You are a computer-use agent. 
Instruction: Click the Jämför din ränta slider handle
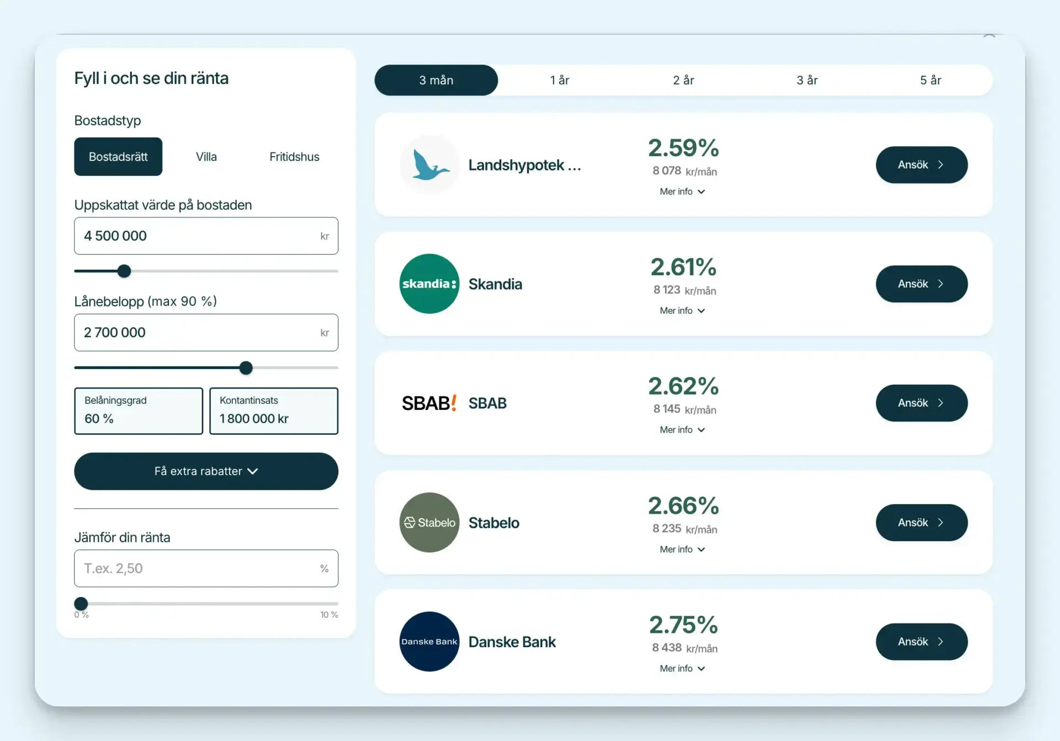click(x=81, y=604)
